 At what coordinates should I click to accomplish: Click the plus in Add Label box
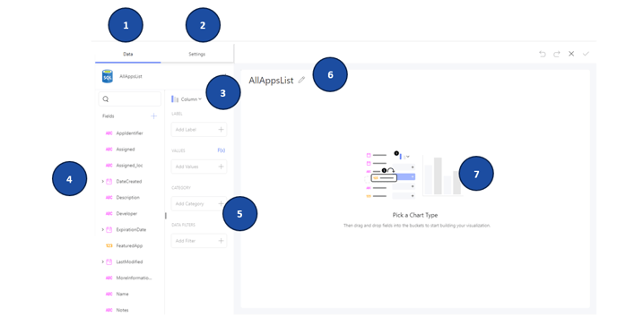(222, 129)
